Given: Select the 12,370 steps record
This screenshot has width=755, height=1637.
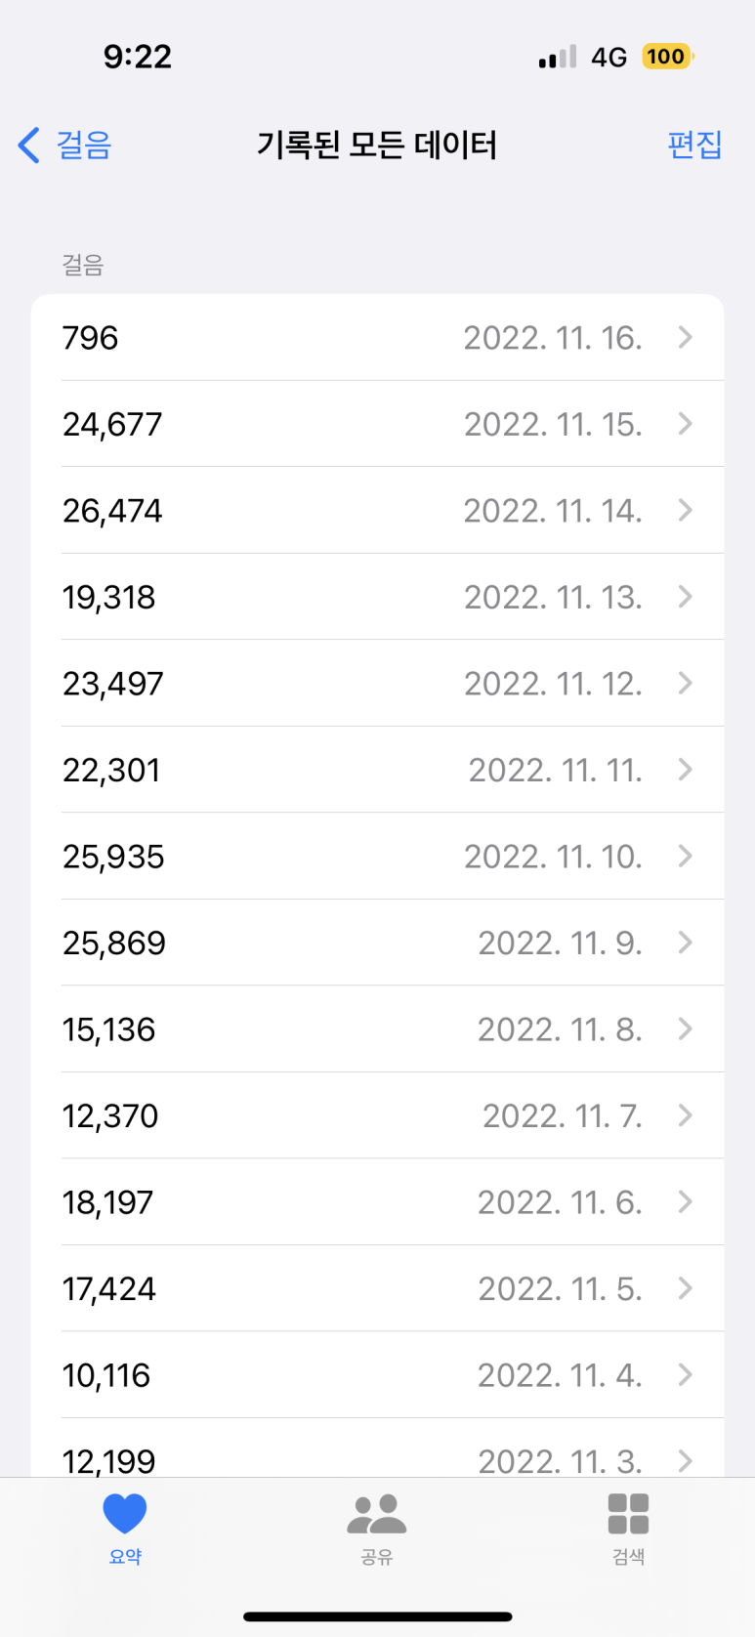Looking at the screenshot, I should [377, 1115].
